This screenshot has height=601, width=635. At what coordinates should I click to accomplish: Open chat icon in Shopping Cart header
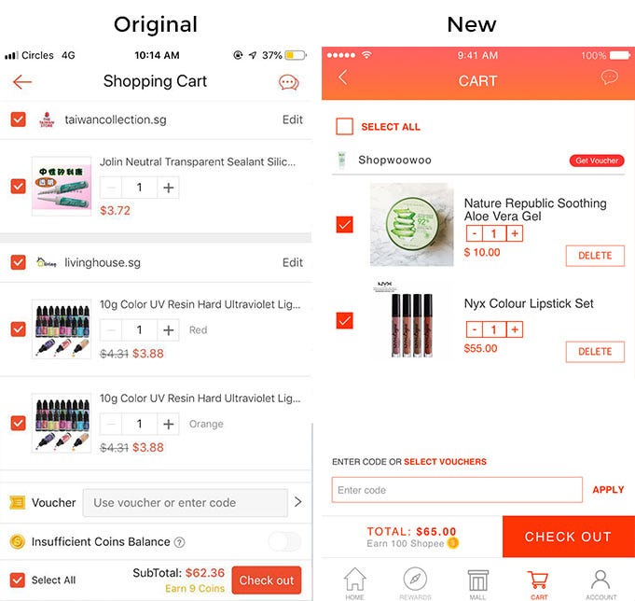coord(289,82)
